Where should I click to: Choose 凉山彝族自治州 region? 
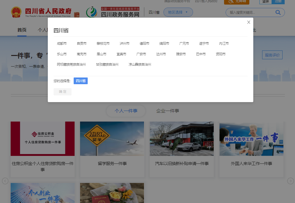click(x=140, y=64)
